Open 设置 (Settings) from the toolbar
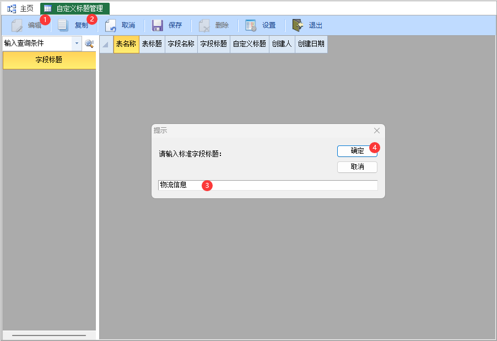 click(261, 25)
